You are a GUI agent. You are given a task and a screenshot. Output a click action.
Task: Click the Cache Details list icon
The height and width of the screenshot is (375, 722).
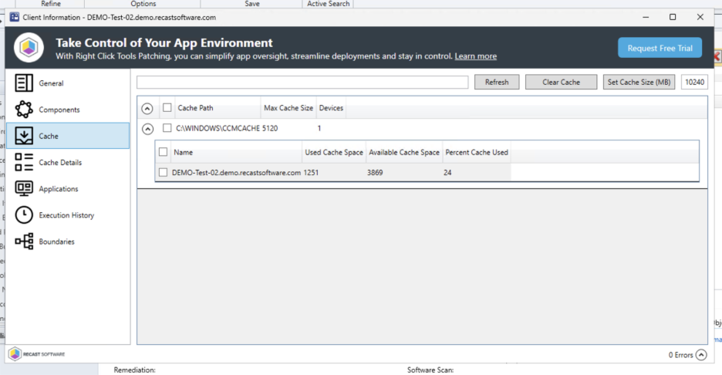24,162
